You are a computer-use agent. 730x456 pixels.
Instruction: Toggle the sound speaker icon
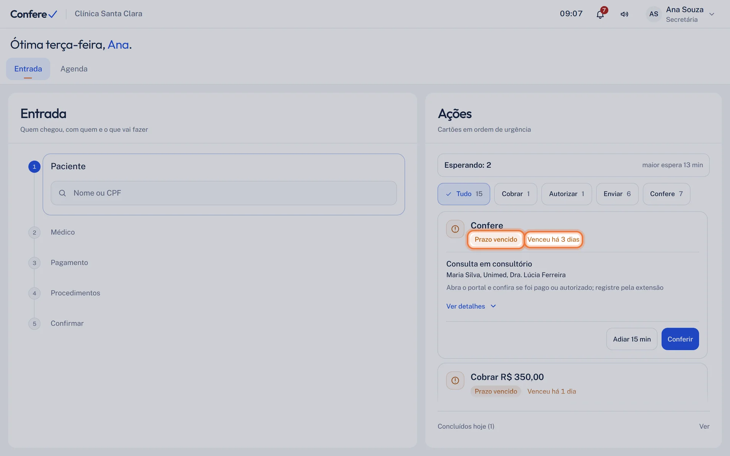624,14
